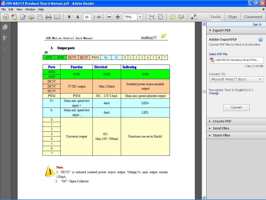Open the Attachments paperclip panel

click(x=5, y=49)
